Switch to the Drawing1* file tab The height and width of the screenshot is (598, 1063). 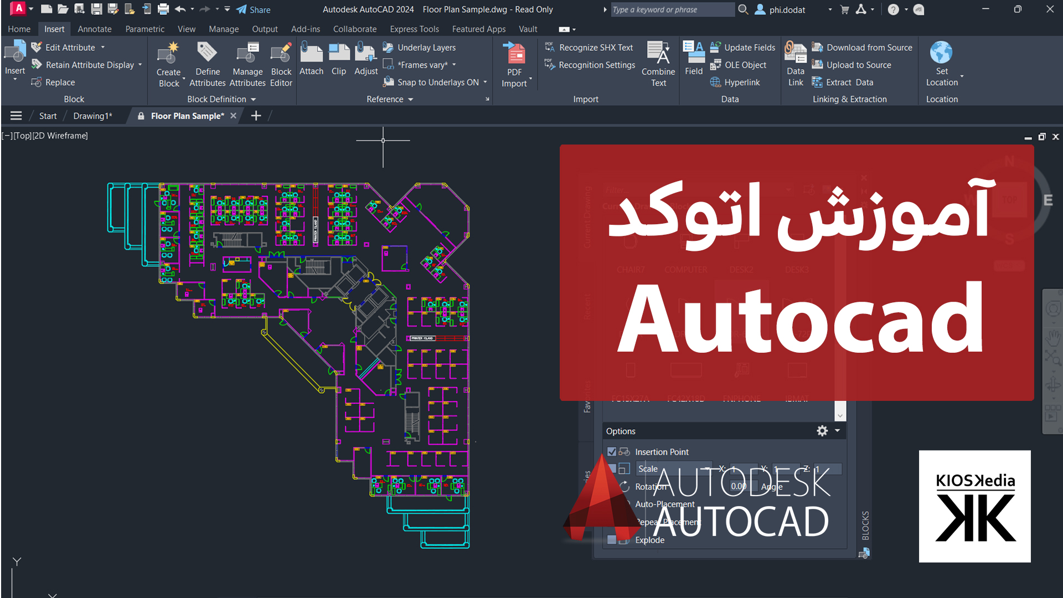[x=92, y=116]
